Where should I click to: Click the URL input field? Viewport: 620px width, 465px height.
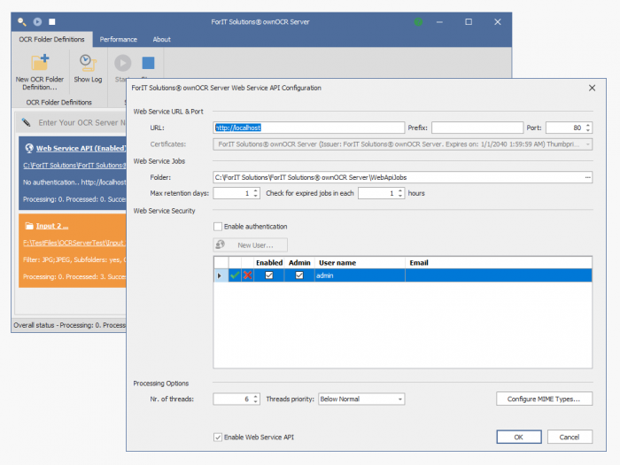coord(308,128)
